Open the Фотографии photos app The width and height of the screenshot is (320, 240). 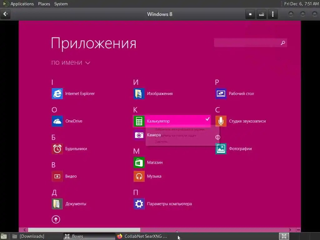(x=233, y=148)
